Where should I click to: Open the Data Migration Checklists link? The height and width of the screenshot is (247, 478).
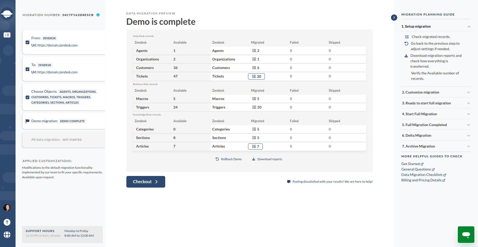[x=422, y=175]
